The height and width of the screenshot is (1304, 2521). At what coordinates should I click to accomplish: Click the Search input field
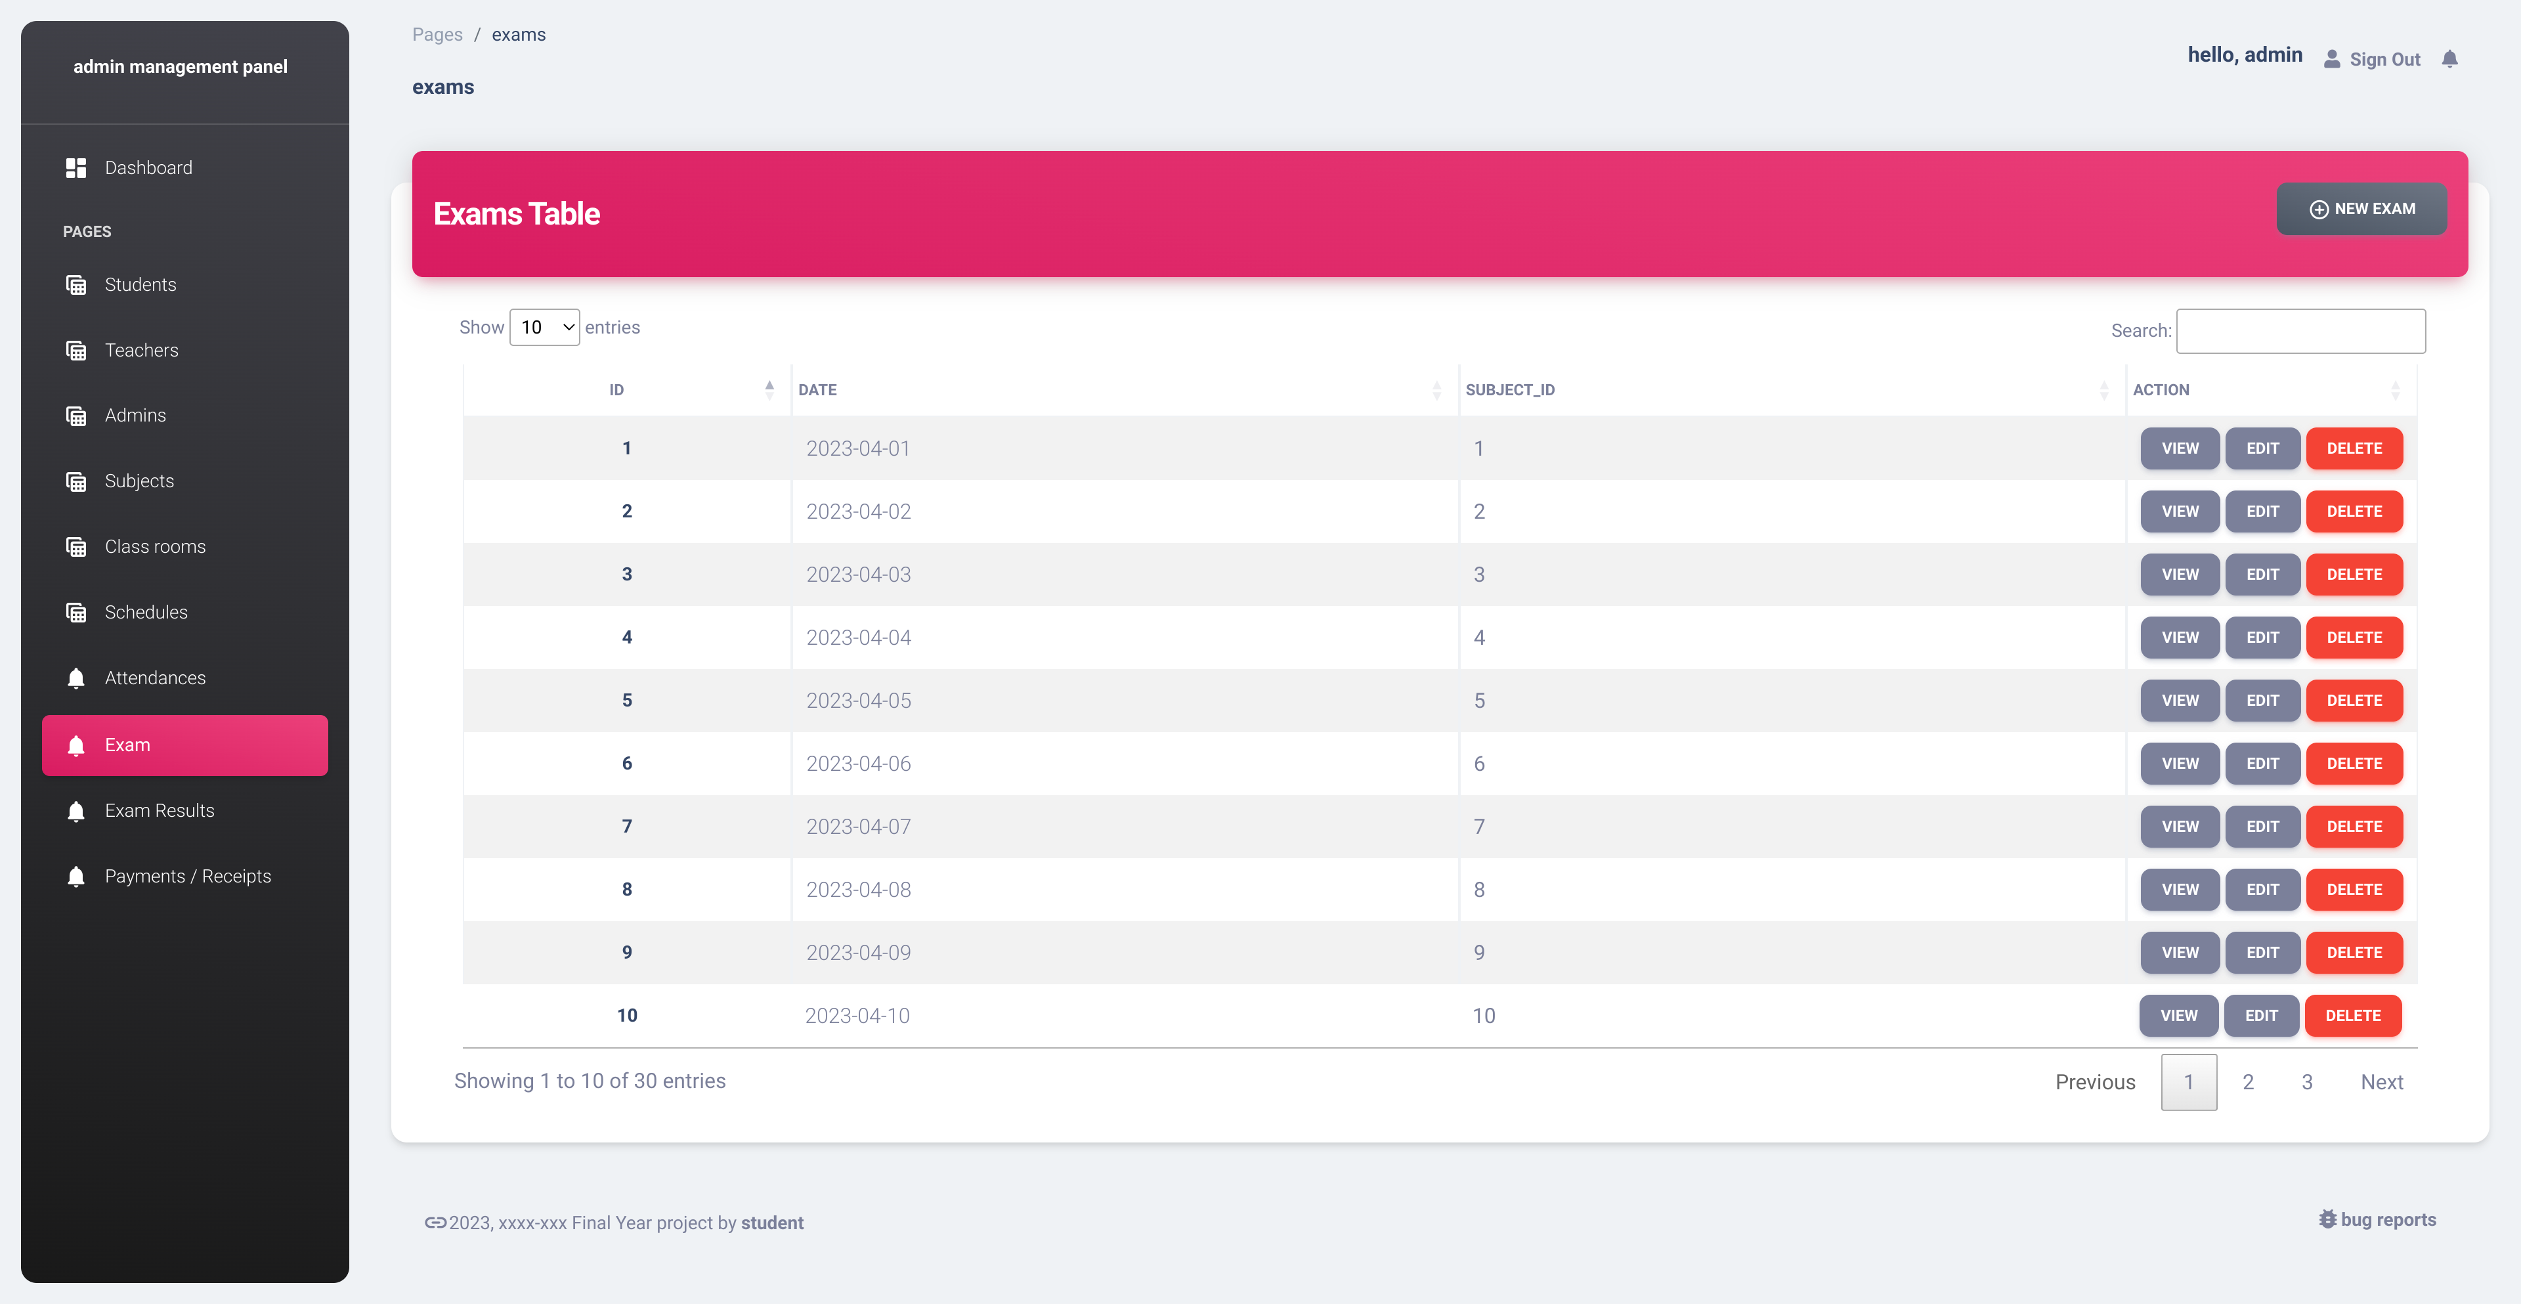(x=2300, y=331)
